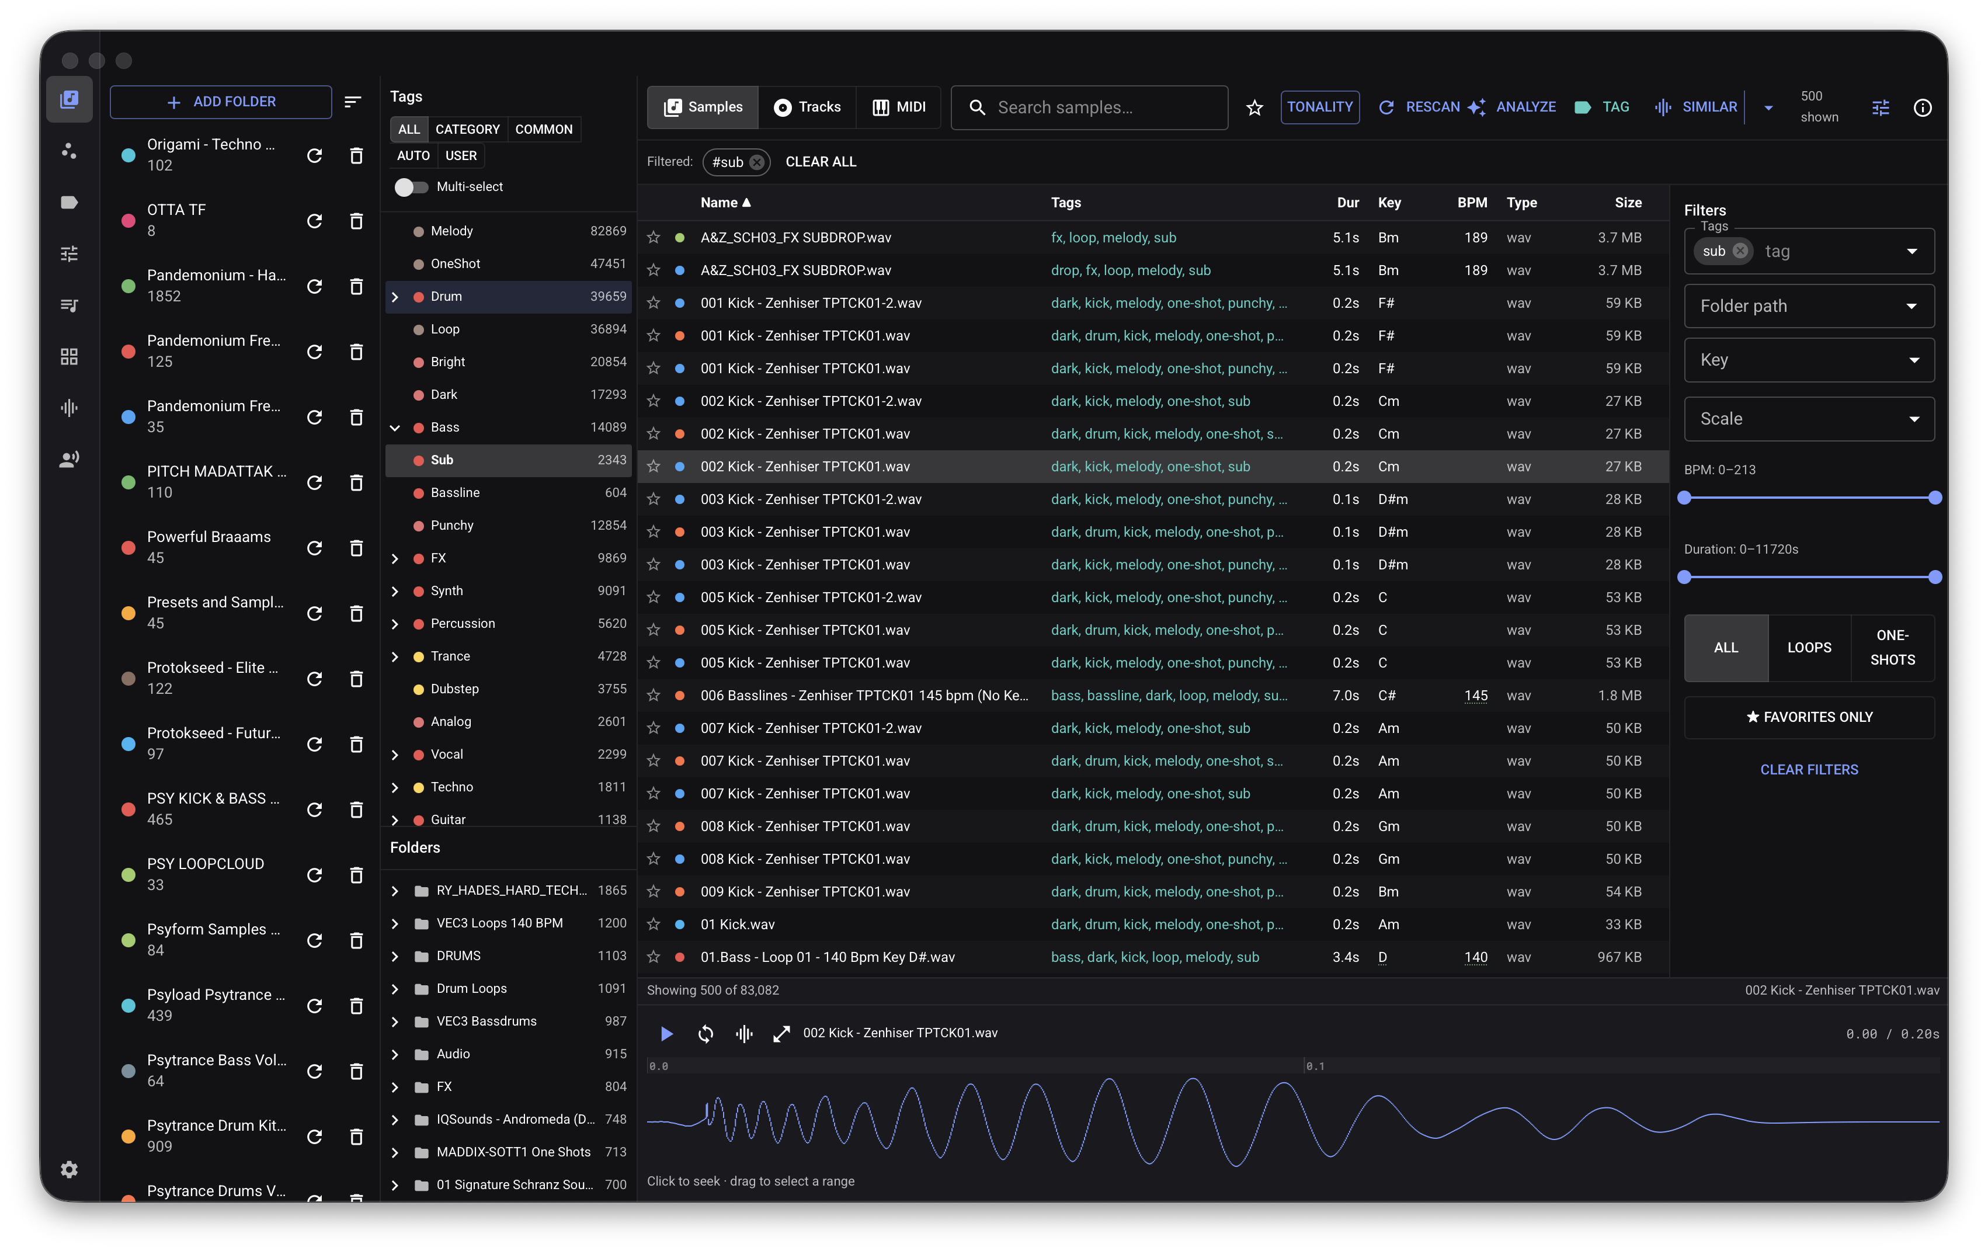Adjust the BPM range slider right handle
This screenshot has width=1988, height=1251.
[1934, 498]
